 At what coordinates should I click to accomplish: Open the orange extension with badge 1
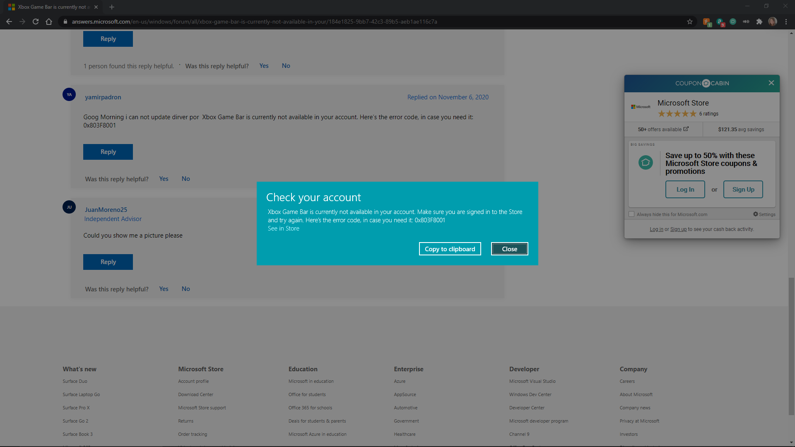pyautogui.click(x=707, y=22)
